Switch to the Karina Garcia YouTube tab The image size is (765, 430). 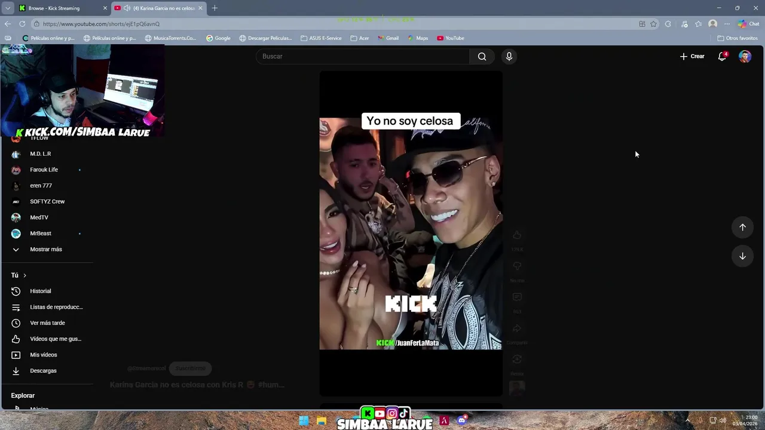158,8
